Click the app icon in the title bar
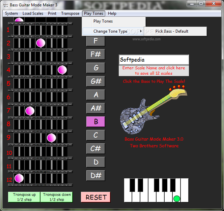Image resolution: width=224 pixels, height=211 pixels. [6, 5]
